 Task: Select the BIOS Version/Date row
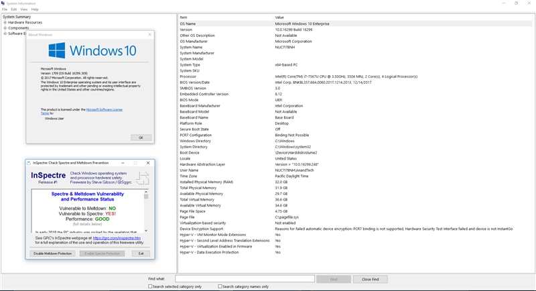point(356,82)
